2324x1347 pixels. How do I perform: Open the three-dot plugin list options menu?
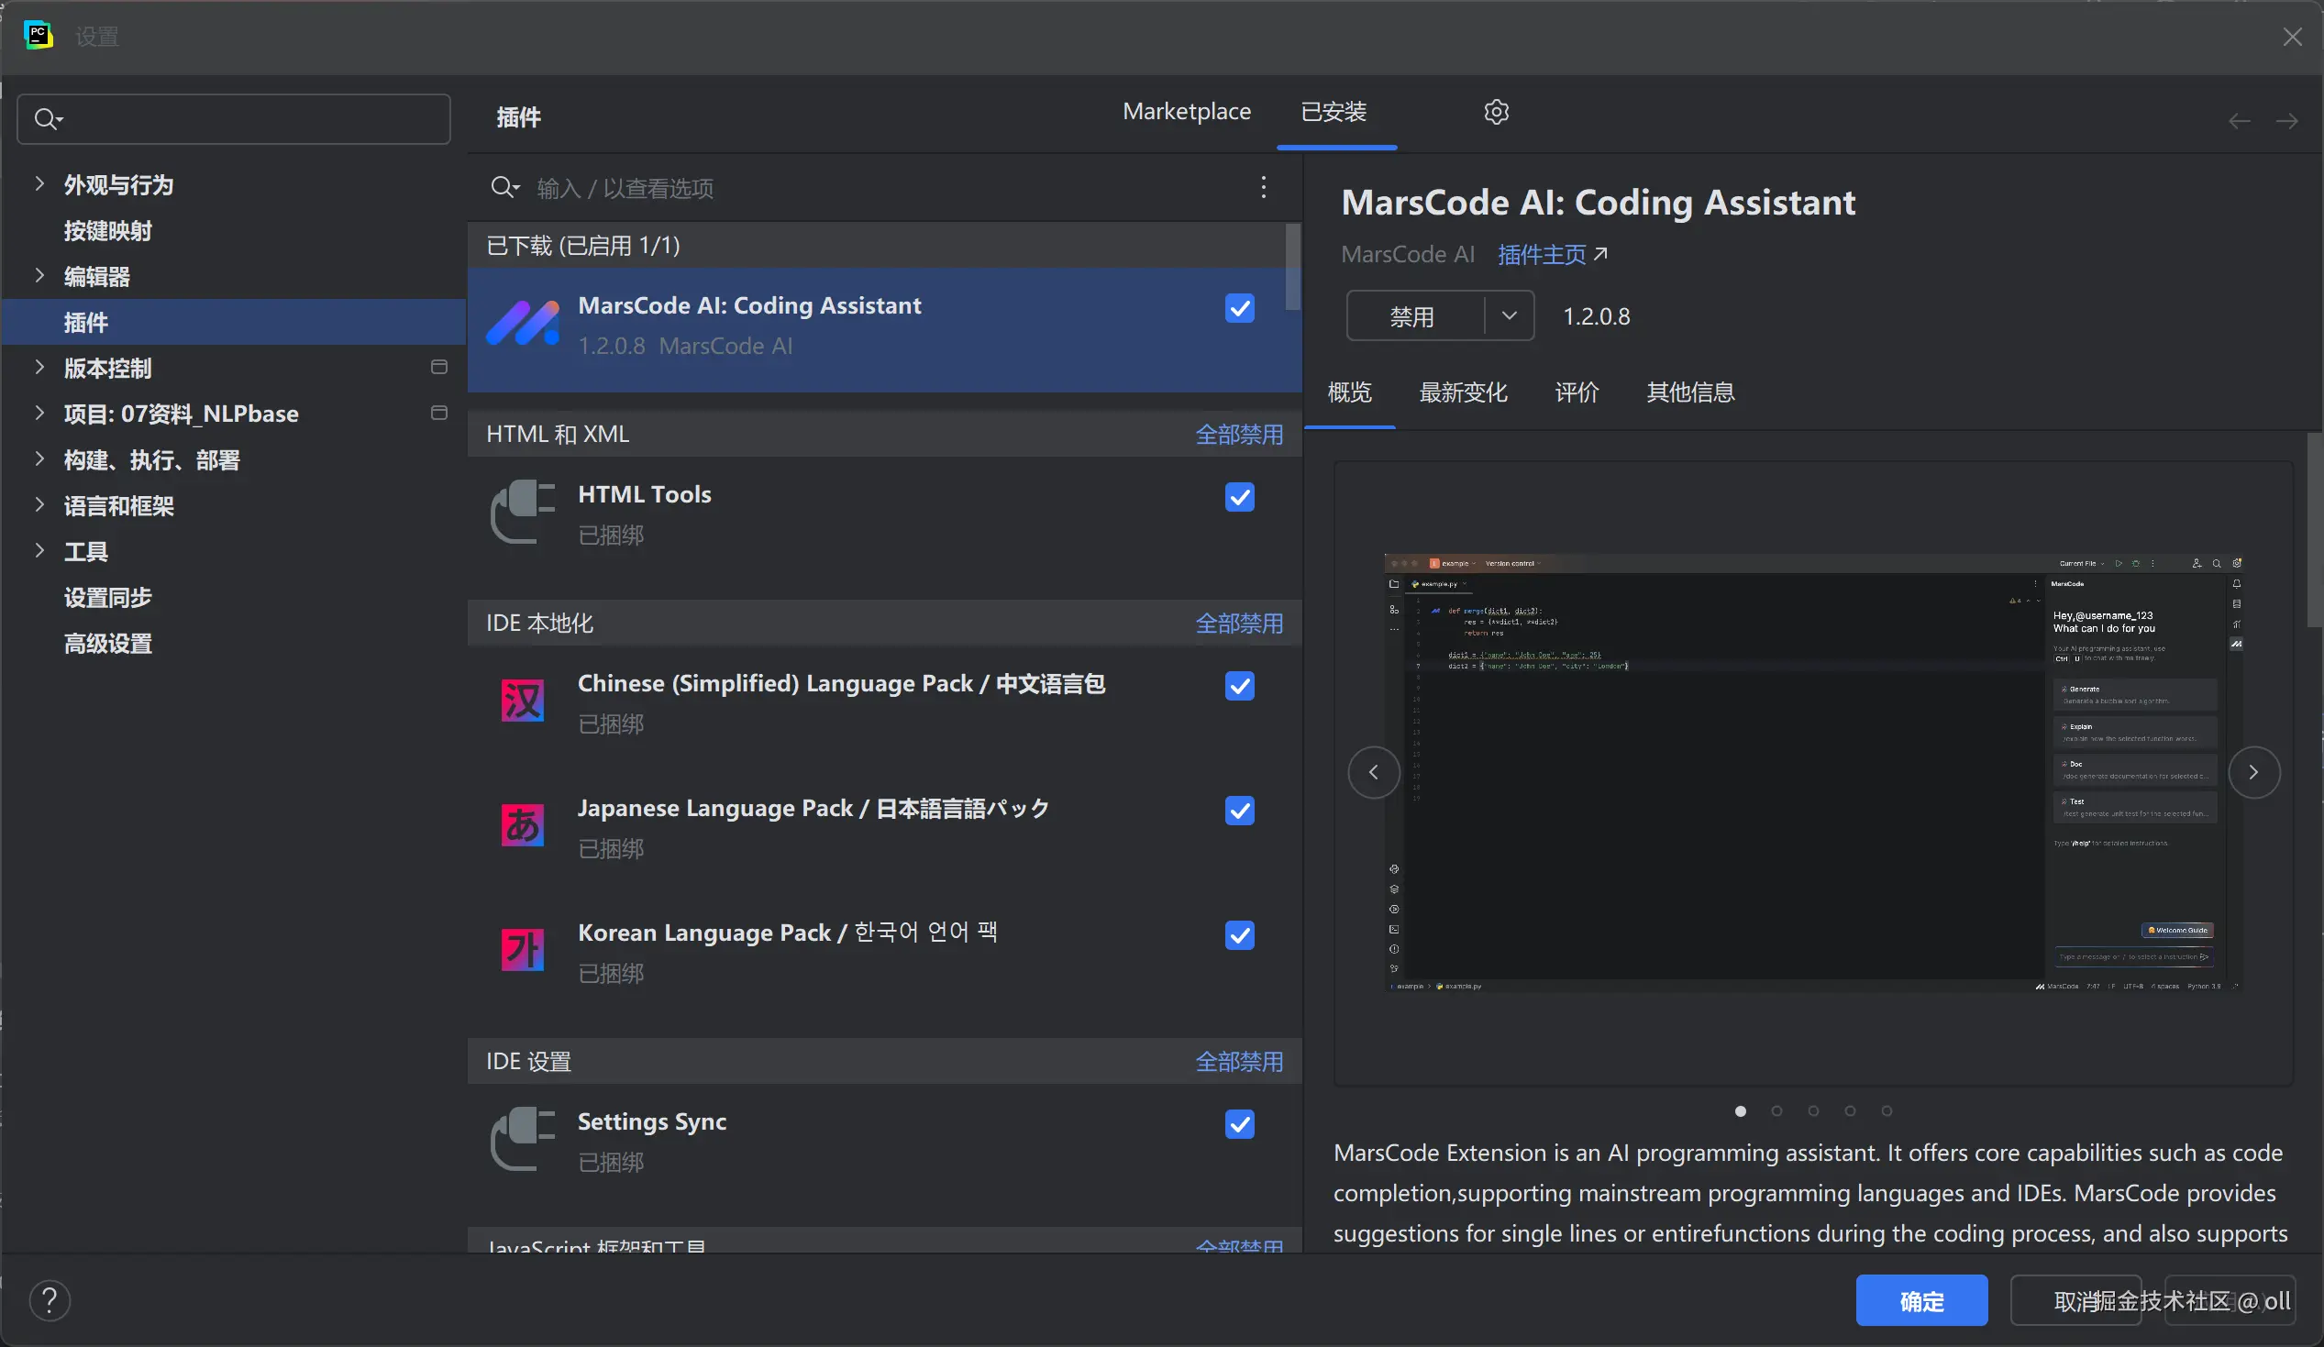click(x=1264, y=187)
